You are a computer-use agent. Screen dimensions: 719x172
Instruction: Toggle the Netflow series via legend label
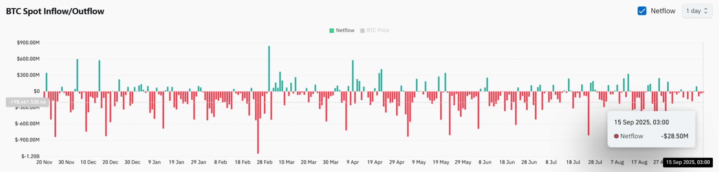coord(345,30)
